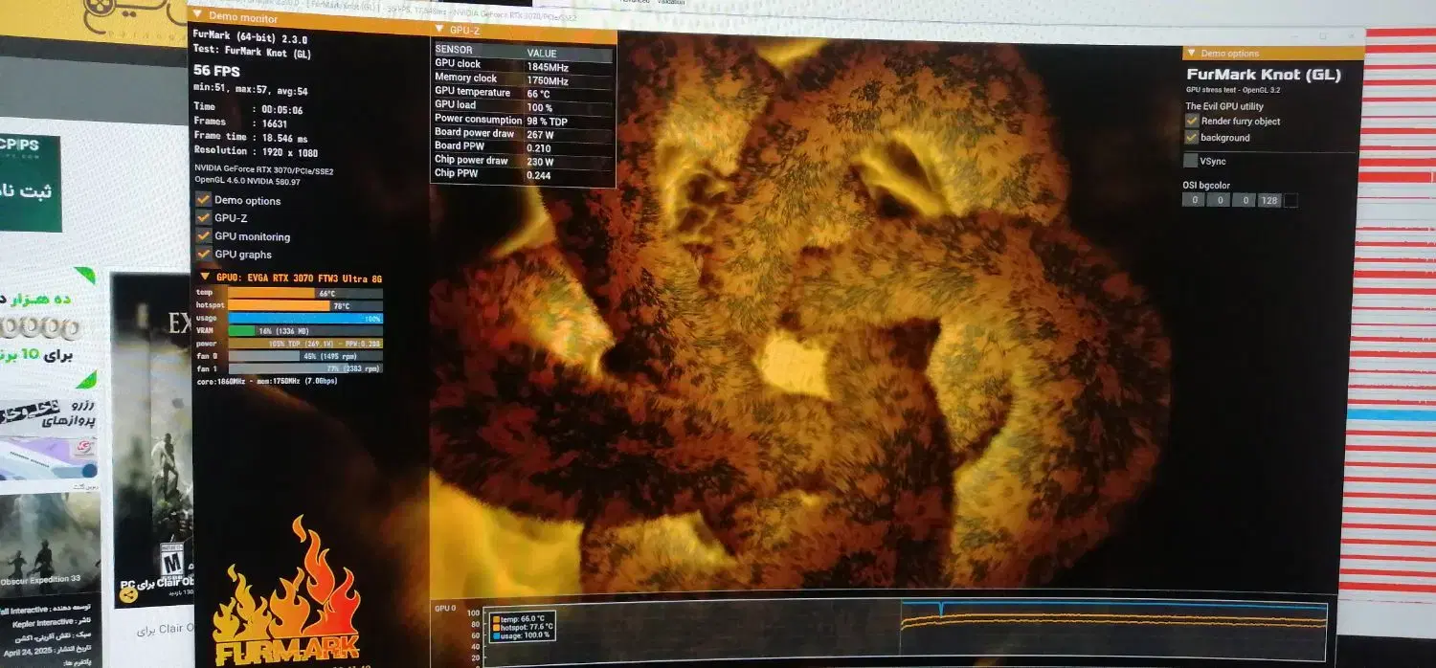Maximize the FurMark window
The image size is (1436, 668).
(x=1323, y=36)
